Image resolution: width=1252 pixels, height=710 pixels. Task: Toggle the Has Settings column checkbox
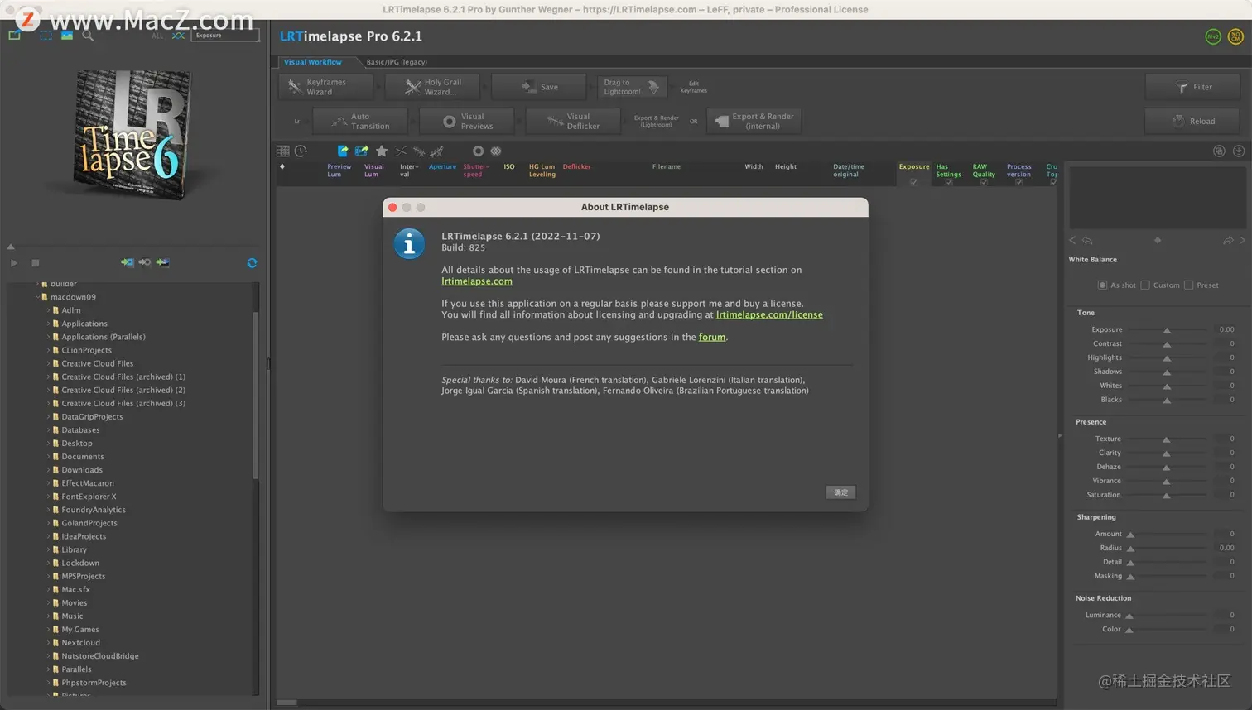coord(949,182)
